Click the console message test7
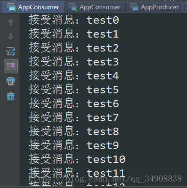187x188 pixels. point(74,117)
